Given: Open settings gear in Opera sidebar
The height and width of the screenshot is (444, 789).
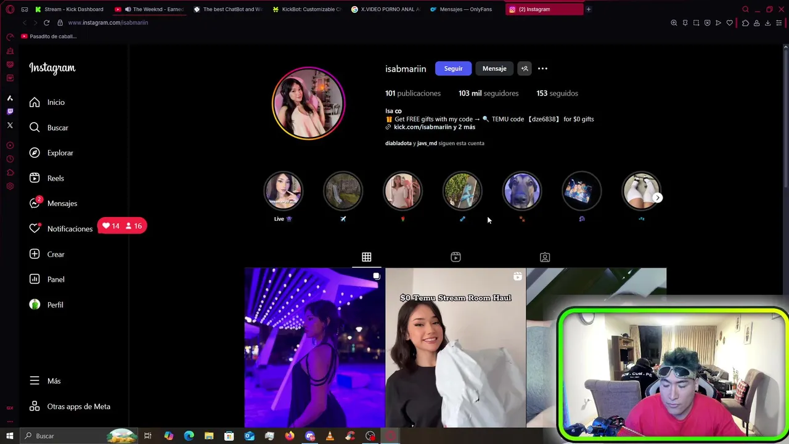Looking at the screenshot, I should tap(10, 186).
